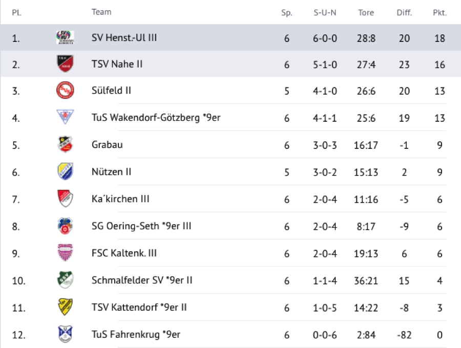461x348 pixels.
Task: Click the Grabau club crest
Action: 65,145
